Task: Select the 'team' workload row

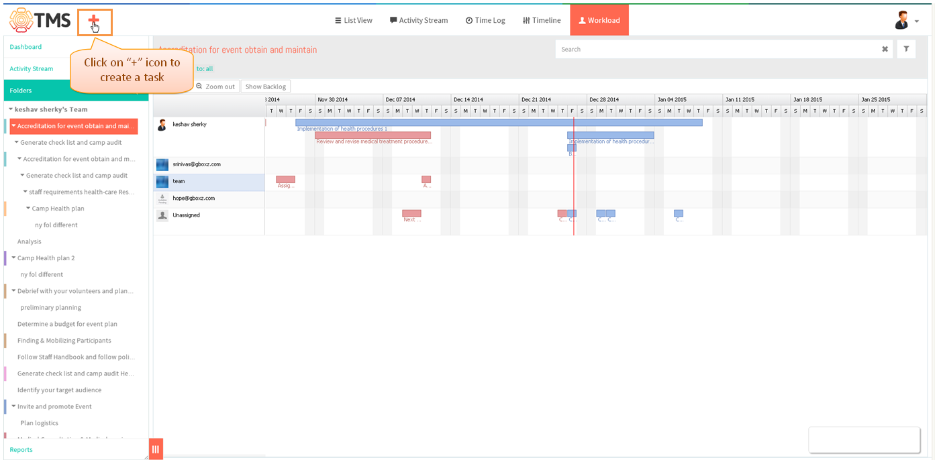Action: pyautogui.click(x=209, y=182)
